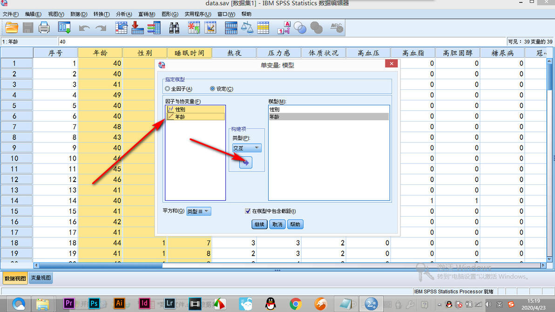Select 年龄 term in model list
Screen dimensions: 555x312
[329, 116]
